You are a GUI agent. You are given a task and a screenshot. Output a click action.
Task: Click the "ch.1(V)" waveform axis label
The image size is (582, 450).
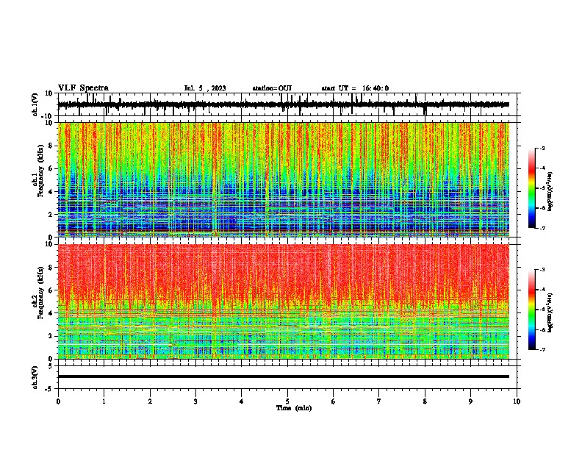[x=35, y=104]
